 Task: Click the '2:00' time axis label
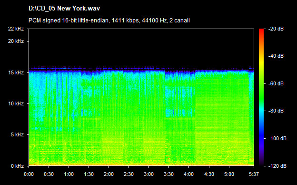pyautogui.click(x=109, y=174)
